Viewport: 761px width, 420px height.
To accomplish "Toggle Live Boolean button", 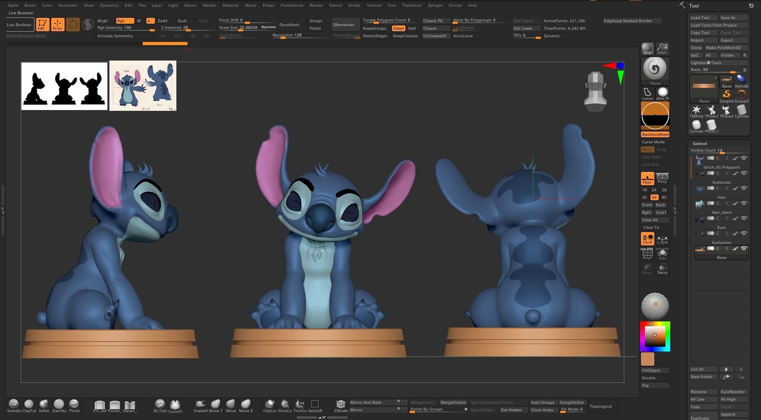I will (19, 25).
